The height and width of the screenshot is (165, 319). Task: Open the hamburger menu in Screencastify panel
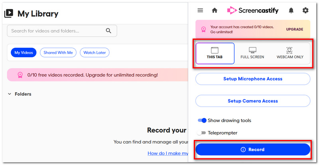[200, 10]
